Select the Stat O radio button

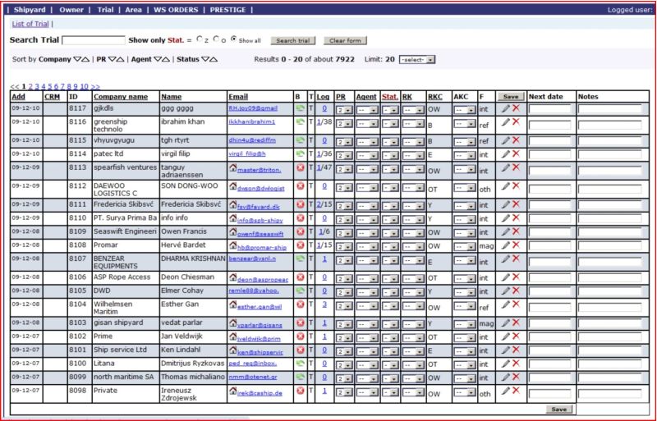[x=216, y=39]
